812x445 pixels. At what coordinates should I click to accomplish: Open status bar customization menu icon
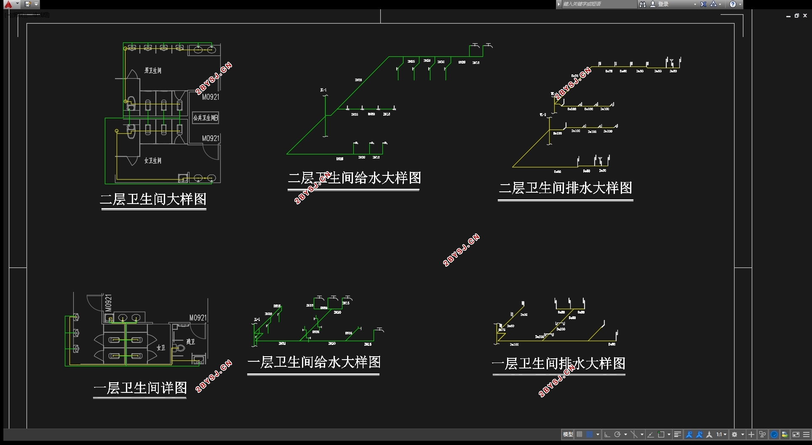coord(807,434)
